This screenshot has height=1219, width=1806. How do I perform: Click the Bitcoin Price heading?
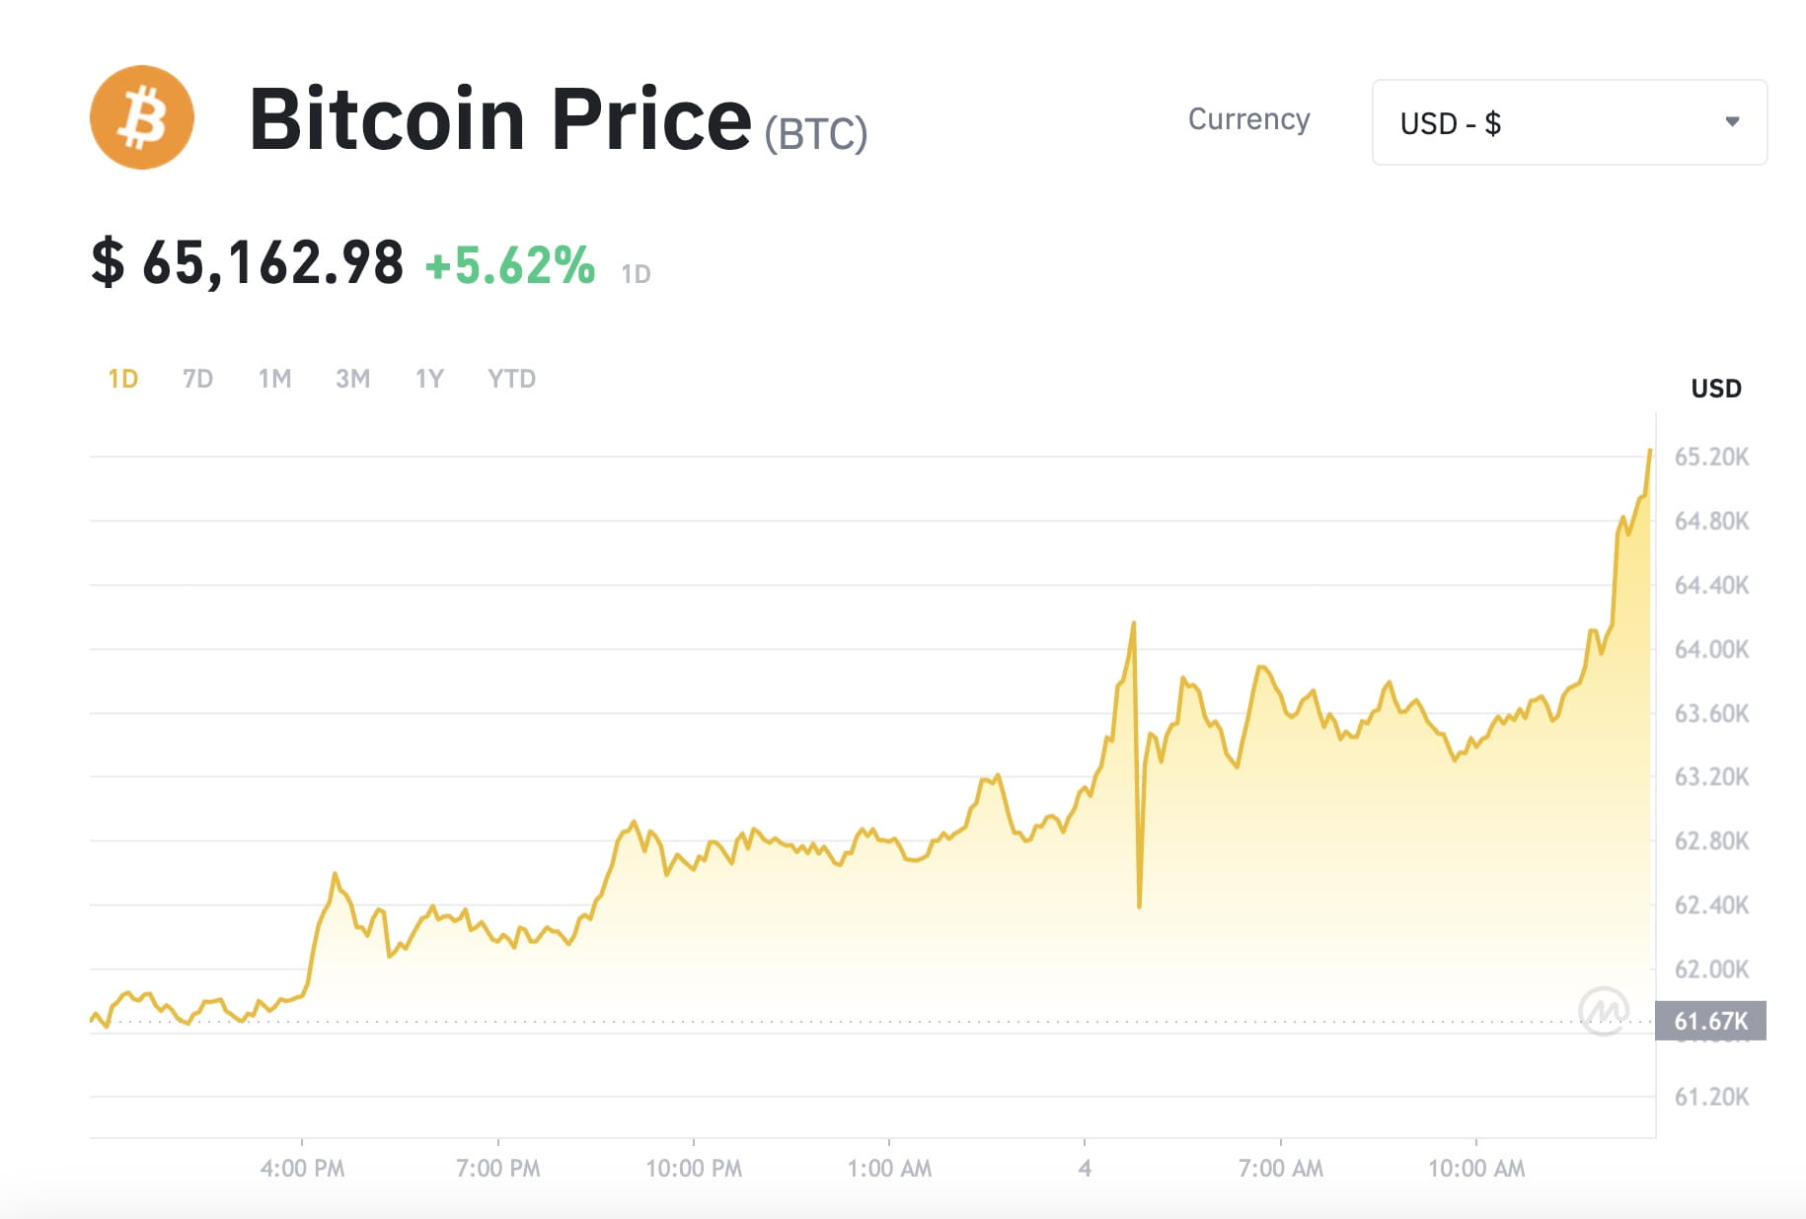(x=497, y=118)
